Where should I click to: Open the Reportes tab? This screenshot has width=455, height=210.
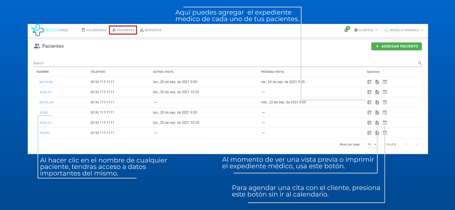pyautogui.click(x=151, y=30)
